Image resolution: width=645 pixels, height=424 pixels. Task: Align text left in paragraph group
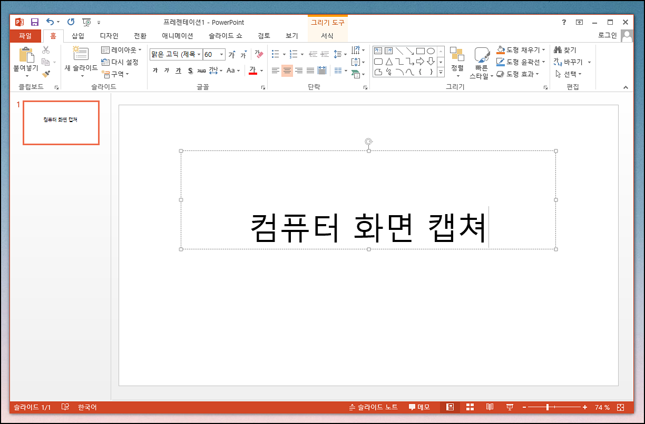point(276,70)
